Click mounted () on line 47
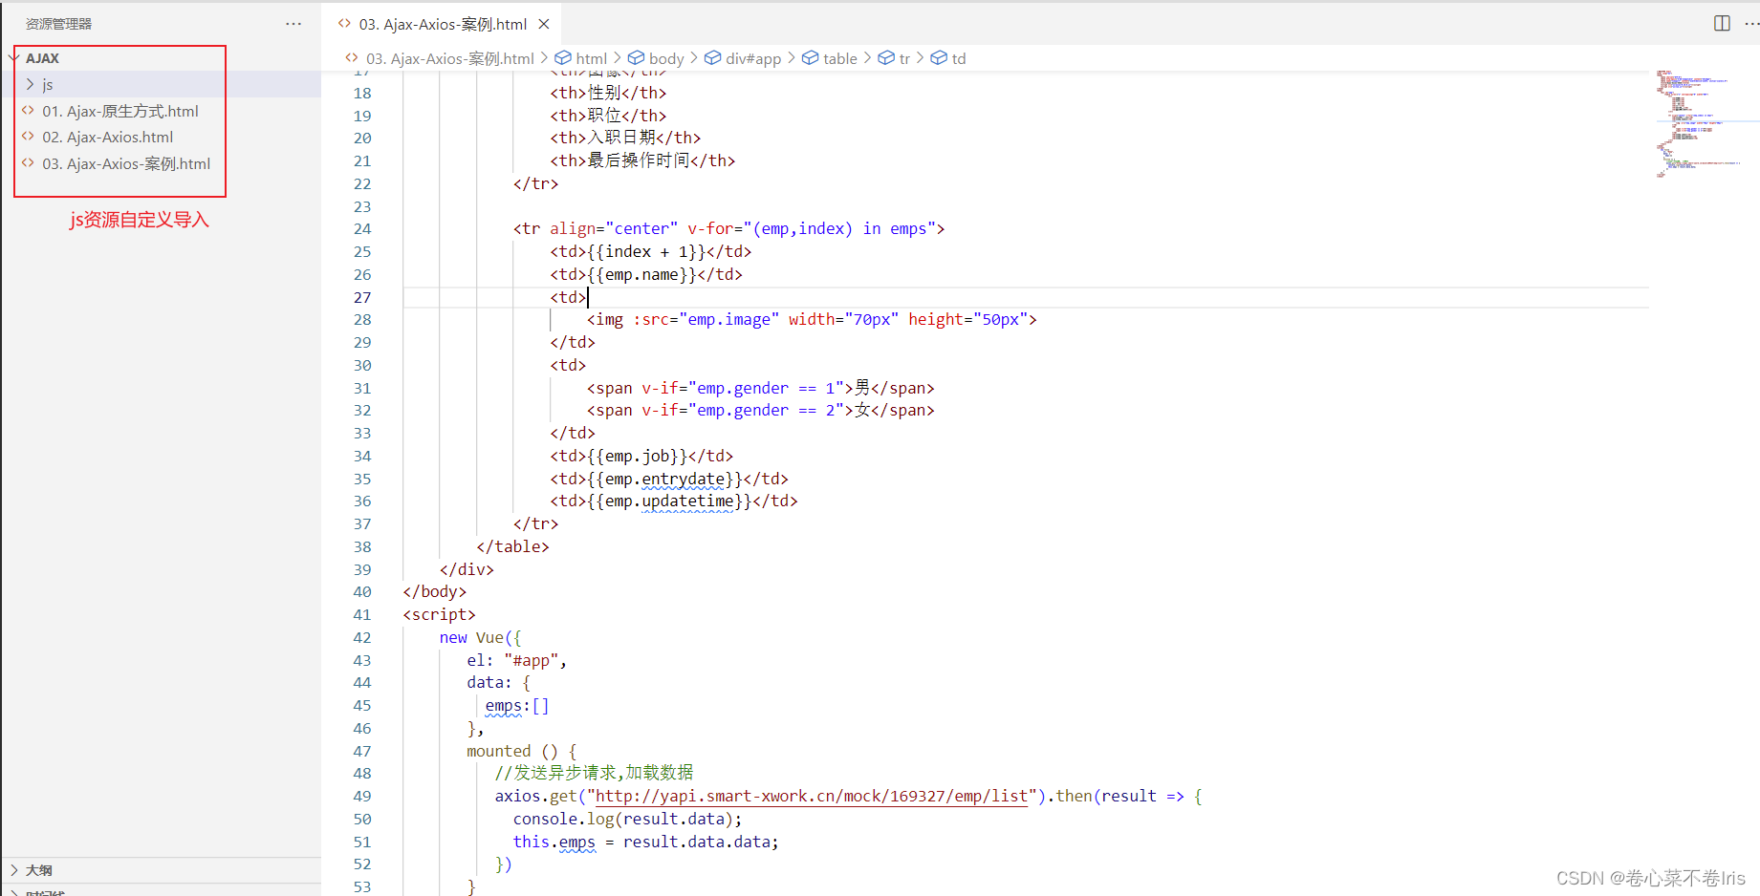Screen dimensions: 1760x896 coord(511,751)
